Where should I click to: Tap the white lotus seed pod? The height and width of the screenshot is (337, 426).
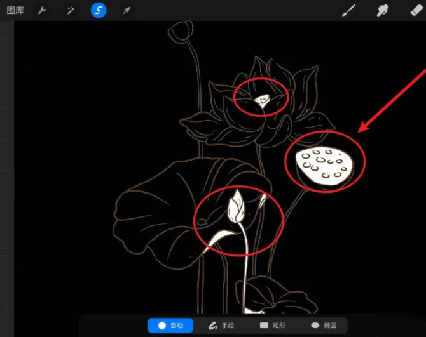click(x=325, y=166)
